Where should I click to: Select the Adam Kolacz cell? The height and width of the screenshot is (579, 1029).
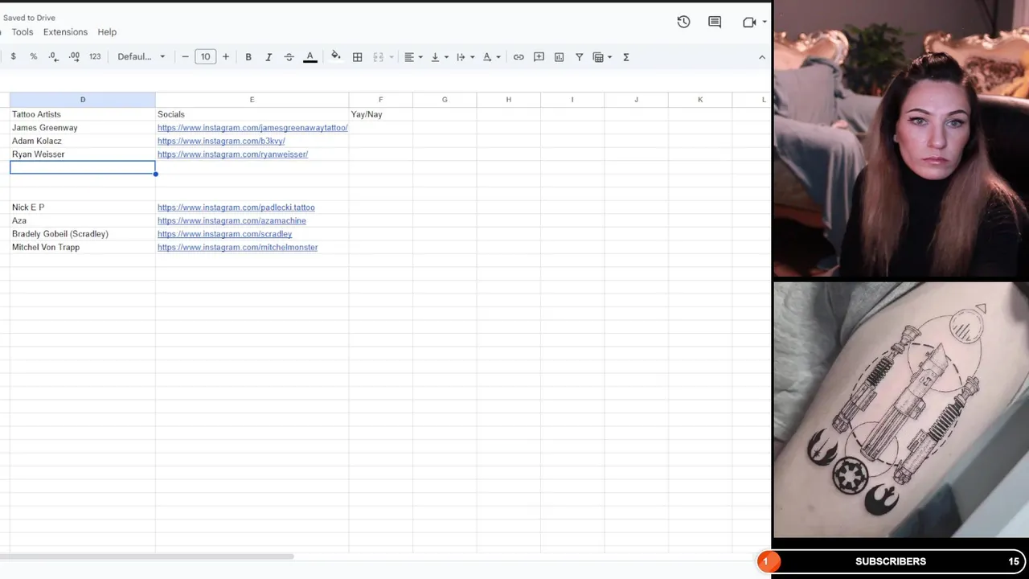(82, 141)
